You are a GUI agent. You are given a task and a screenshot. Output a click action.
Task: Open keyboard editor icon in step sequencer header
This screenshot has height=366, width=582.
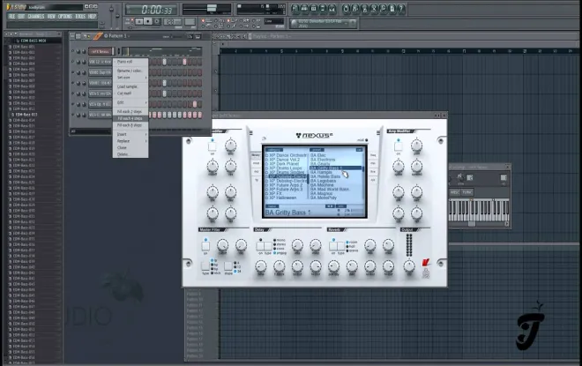tap(198, 36)
